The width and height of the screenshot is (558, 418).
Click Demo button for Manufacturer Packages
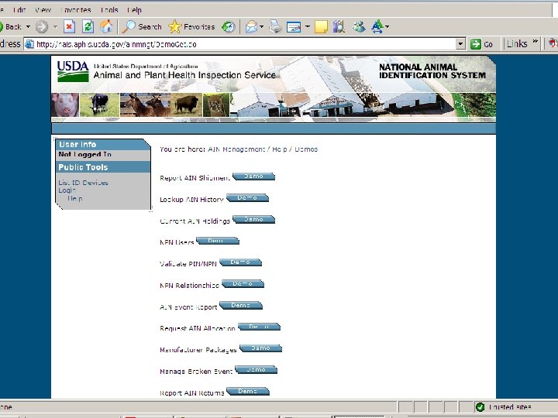260,348
